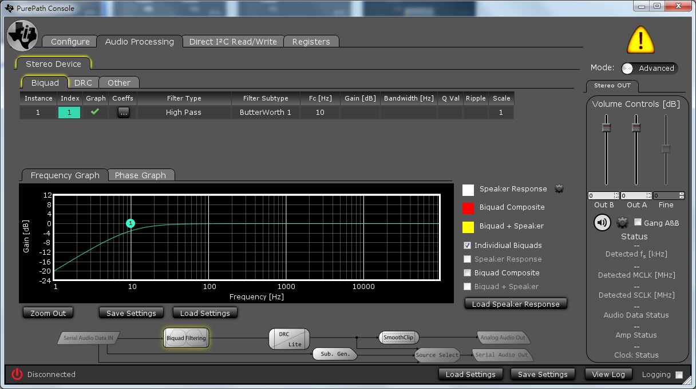This screenshot has width=696, height=389.
Task: Click the Out A value spinner arrows
Action: (x=649, y=195)
